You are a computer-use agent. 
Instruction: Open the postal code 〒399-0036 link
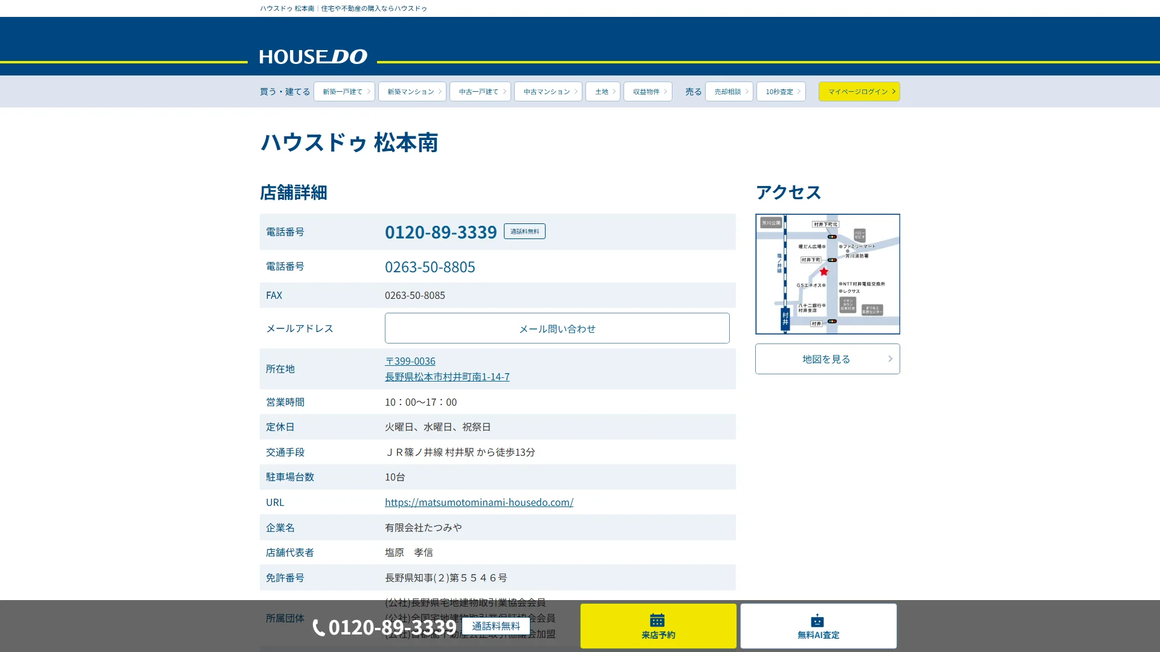point(410,361)
